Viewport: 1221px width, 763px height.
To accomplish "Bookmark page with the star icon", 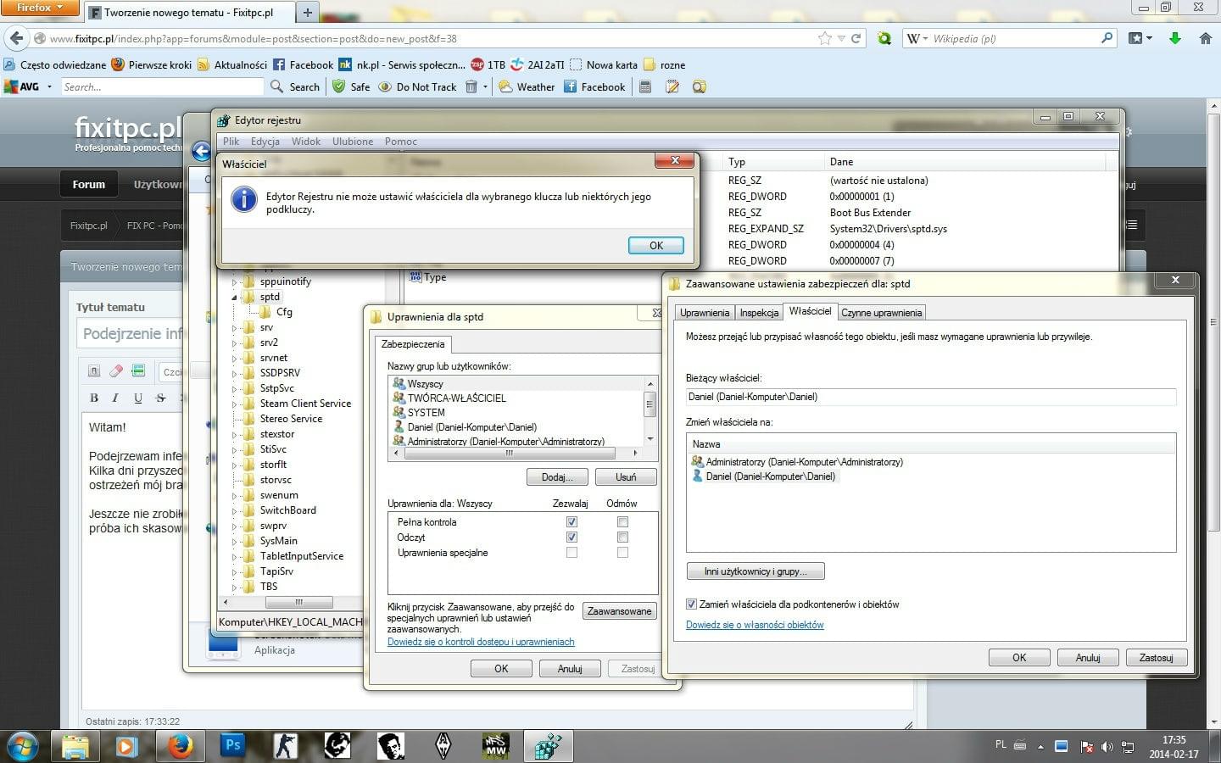I will tap(824, 38).
